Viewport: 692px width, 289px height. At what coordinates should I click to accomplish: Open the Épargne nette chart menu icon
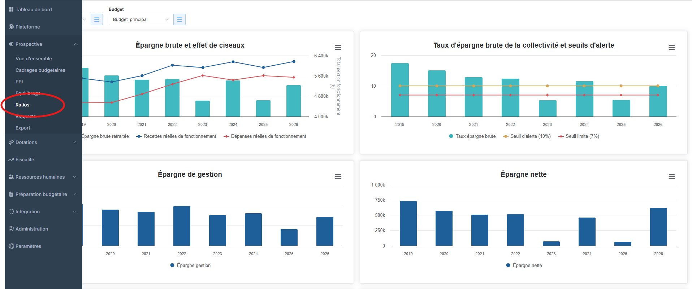pyautogui.click(x=671, y=177)
